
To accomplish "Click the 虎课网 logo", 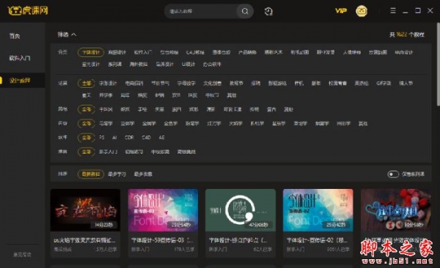I will [x=28, y=11].
